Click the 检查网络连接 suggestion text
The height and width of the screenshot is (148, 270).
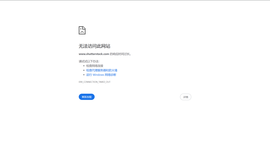point(94,66)
